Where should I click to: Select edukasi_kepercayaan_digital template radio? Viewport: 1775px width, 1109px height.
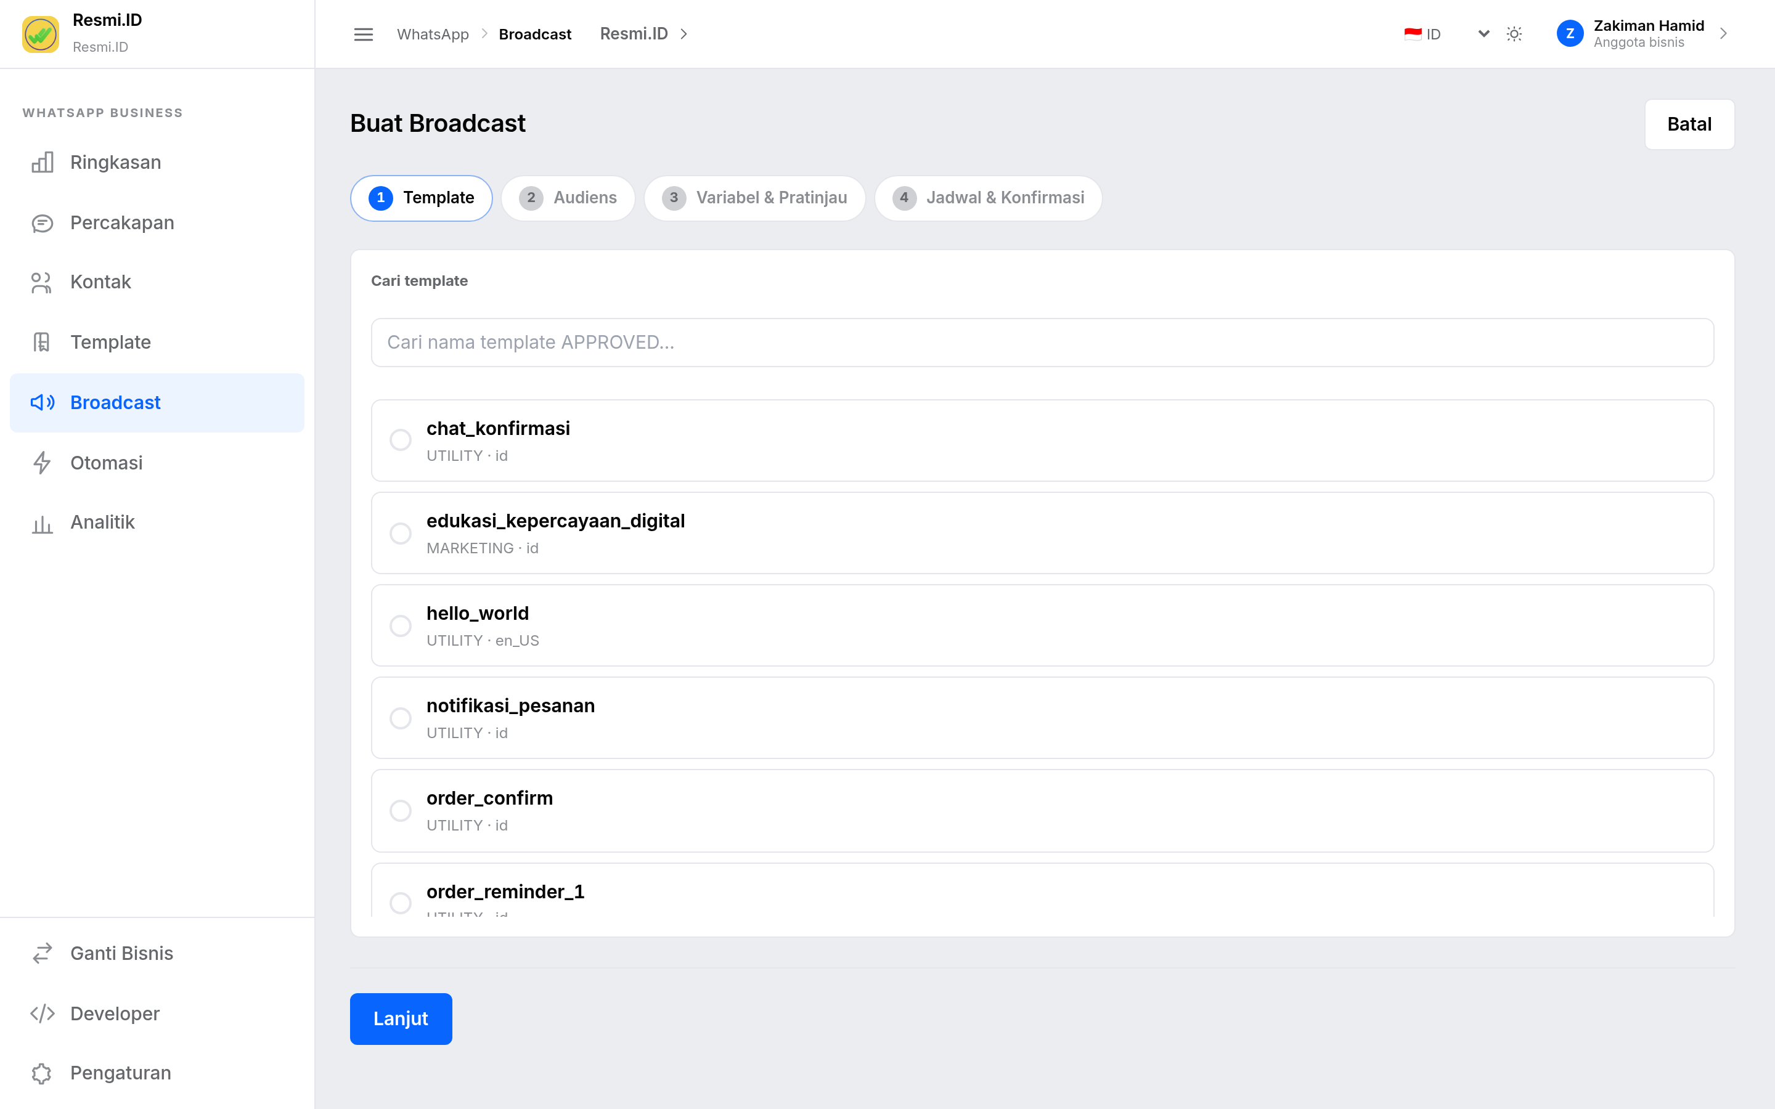[401, 533]
